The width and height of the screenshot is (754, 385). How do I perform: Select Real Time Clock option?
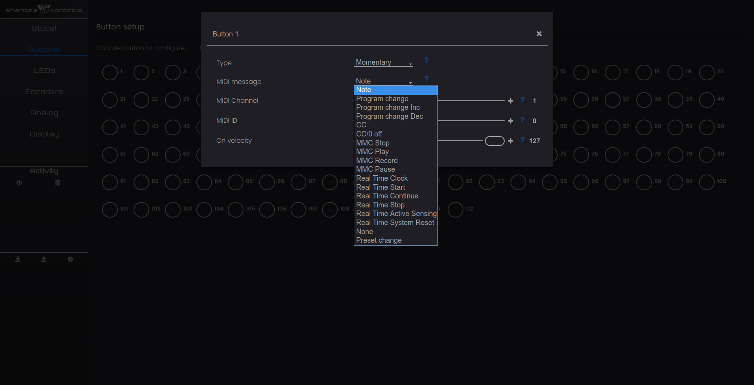[x=395, y=178]
